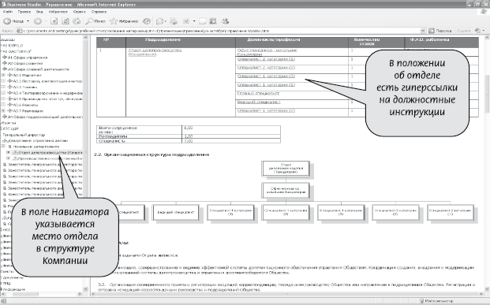490x305 pixels.
Task: Expand the A3.1 Маркетинг tree node
Action: [3, 75]
